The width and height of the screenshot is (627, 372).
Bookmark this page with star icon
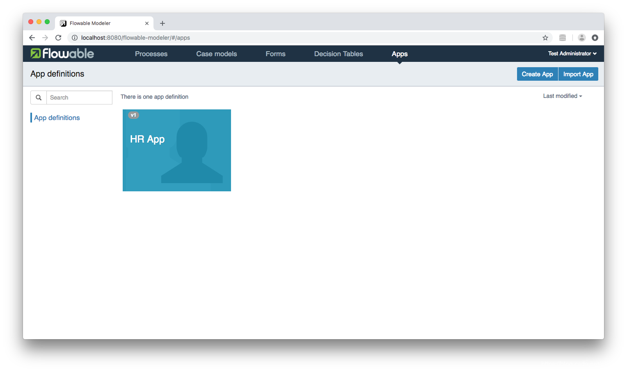click(545, 38)
